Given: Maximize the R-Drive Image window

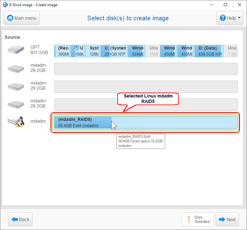Looking at the screenshot, I should (225, 5).
